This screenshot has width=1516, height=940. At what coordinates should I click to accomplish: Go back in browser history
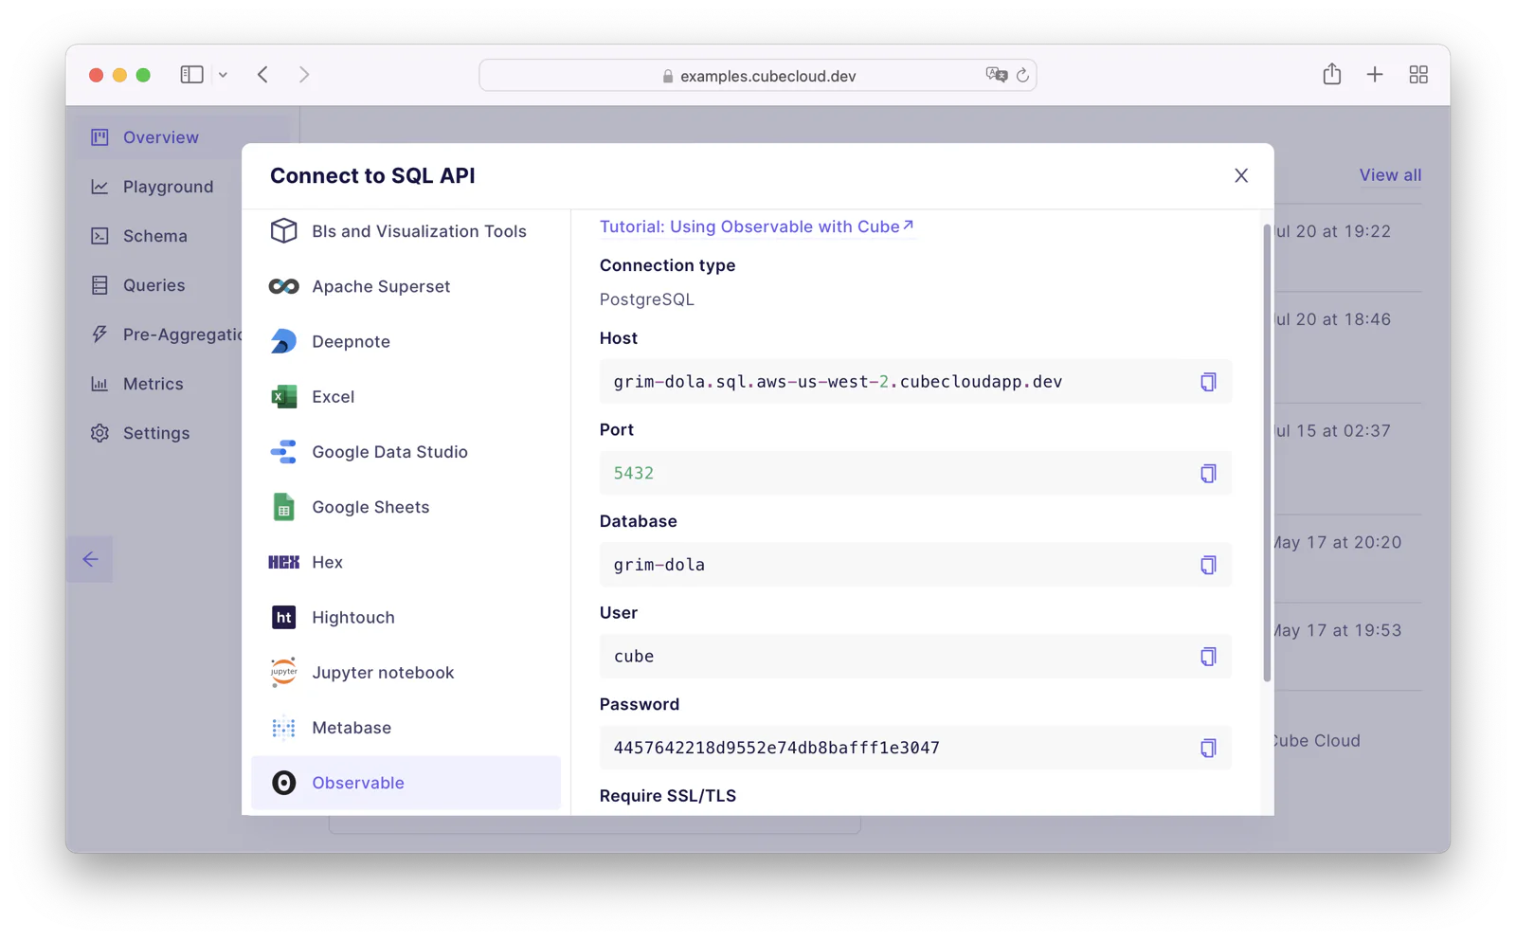262,74
